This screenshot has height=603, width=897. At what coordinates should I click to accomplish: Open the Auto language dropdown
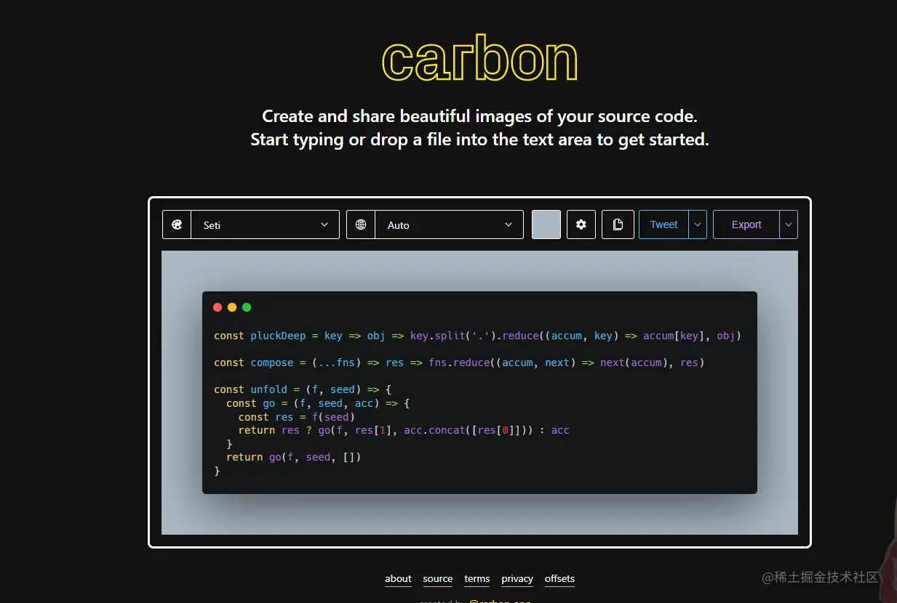pos(449,224)
